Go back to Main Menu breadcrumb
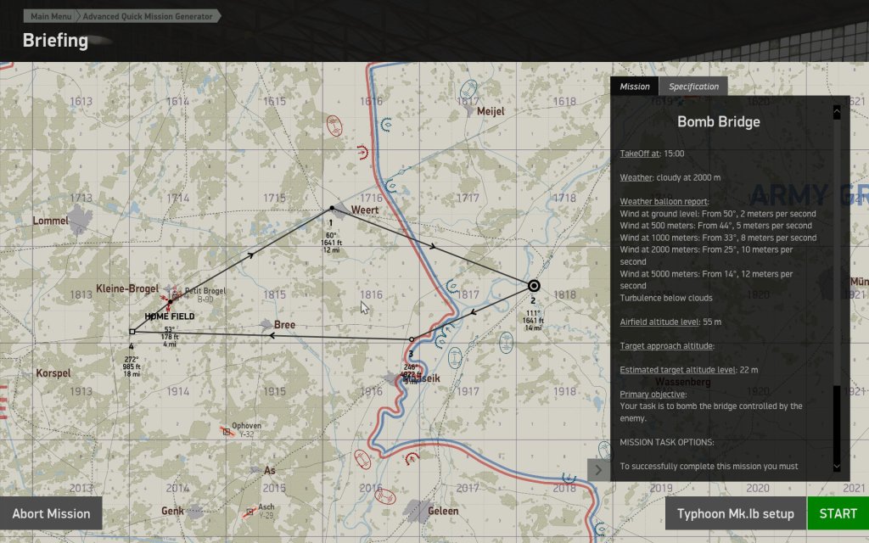 tap(50, 16)
